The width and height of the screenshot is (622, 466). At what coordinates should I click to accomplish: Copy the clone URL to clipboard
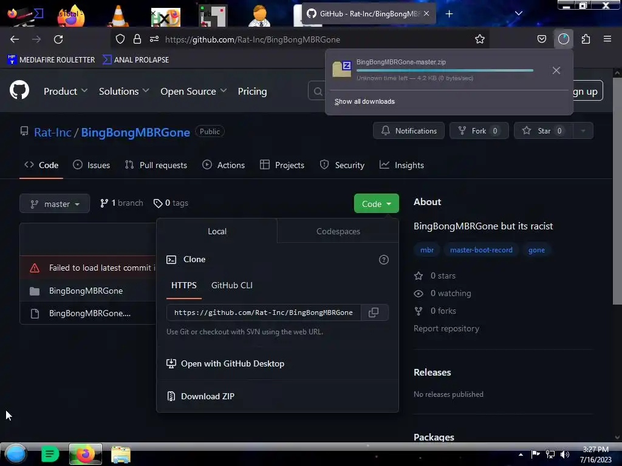tap(374, 312)
